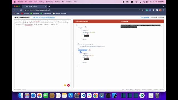The width and height of the screenshot is (178, 100).
Task: Open the Chrome profile avatar
Action: (x=160, y=10)
